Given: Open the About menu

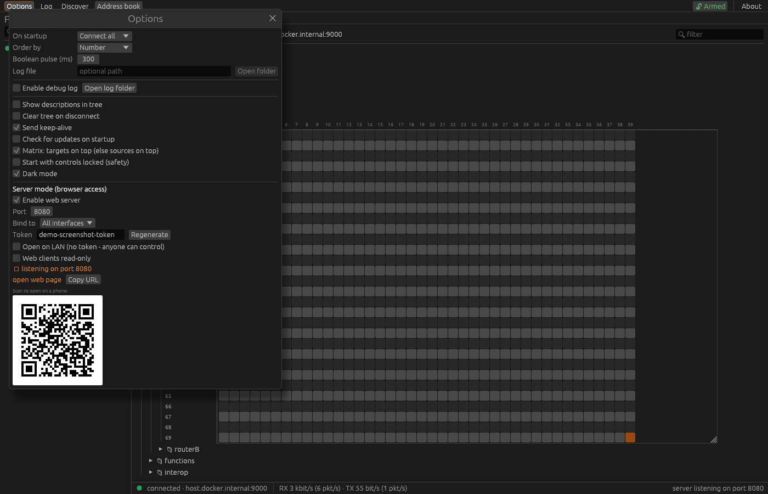Looking at the screenshot, I should [x=752, y=6].
